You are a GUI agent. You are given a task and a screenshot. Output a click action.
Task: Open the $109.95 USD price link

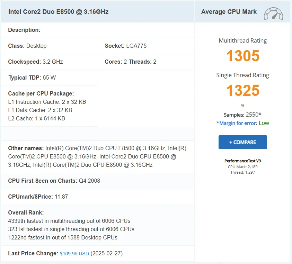click(x=74, y=254)
